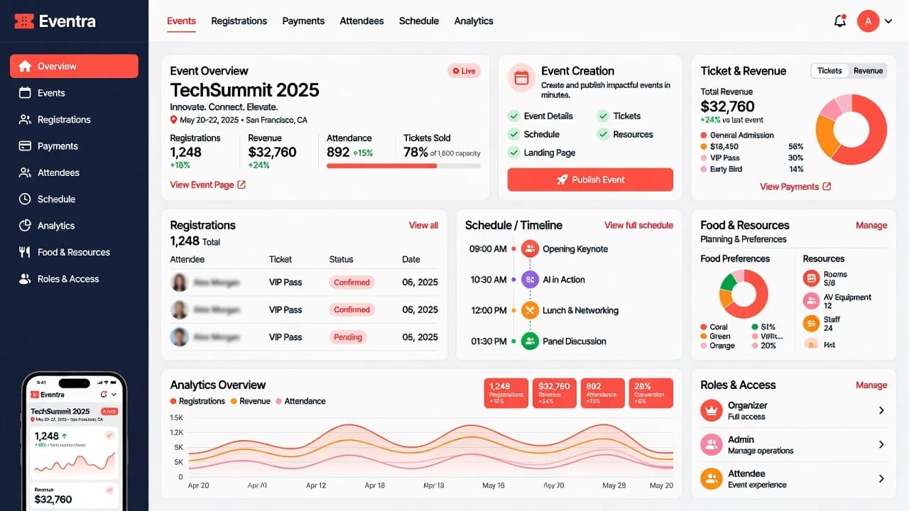Click the Pending status badge

pos(348,337)
